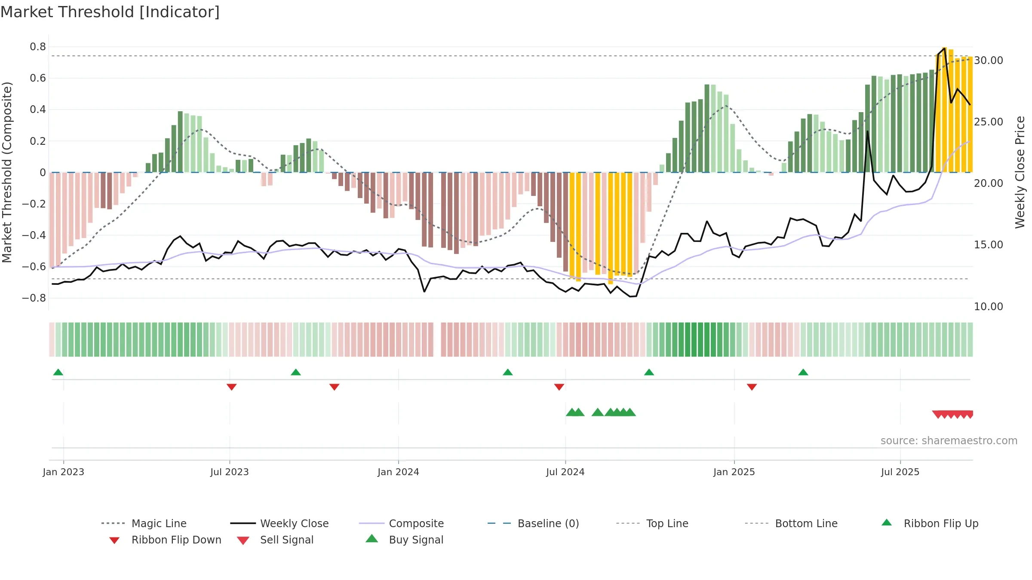Click the −0.8 left axis tick label
Image resolution: width=1032 pixels, height=580 pixels.
coord(34,298)
